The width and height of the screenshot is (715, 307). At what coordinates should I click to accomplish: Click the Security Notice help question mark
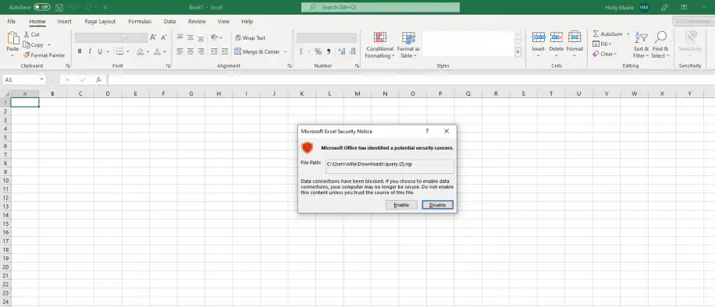427,131
